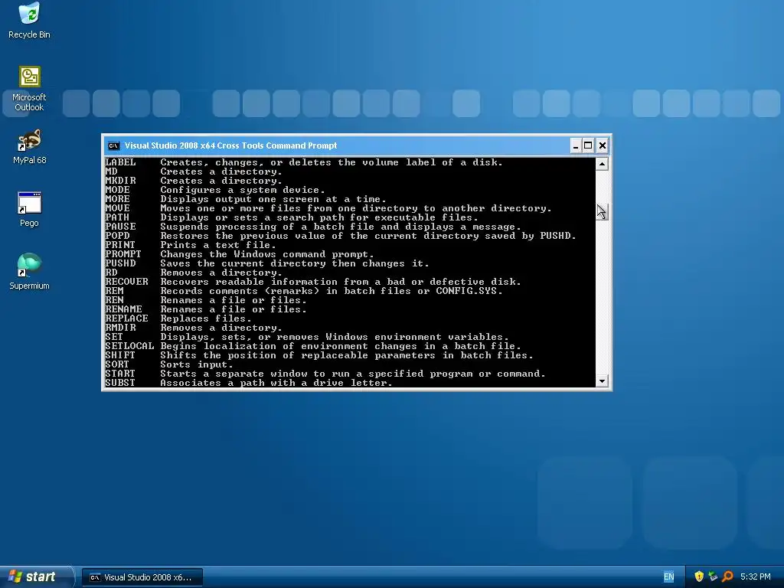Maximize the Visual Studio command prompt window
Screen dimensions: 784x588
click(x=588, y=145)
